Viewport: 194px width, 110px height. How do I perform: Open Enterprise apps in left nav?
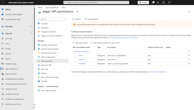point(11,64)
